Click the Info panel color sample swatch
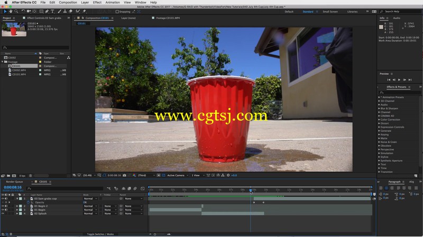423x237 pixels. 381,27
